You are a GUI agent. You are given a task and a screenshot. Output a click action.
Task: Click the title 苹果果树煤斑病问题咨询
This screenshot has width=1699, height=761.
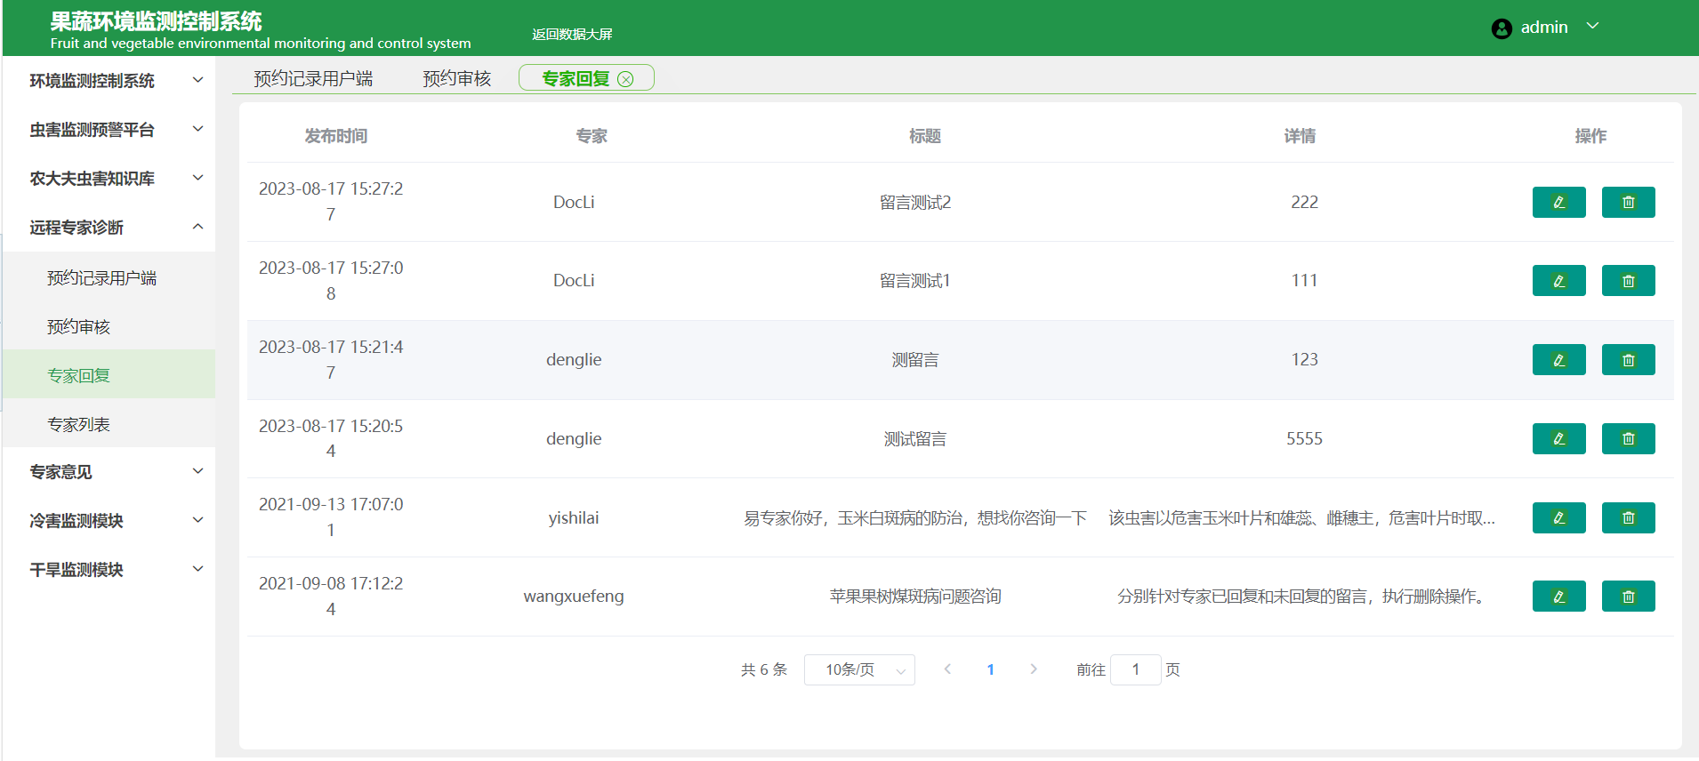pyautogui.click(x=915, y=597)
